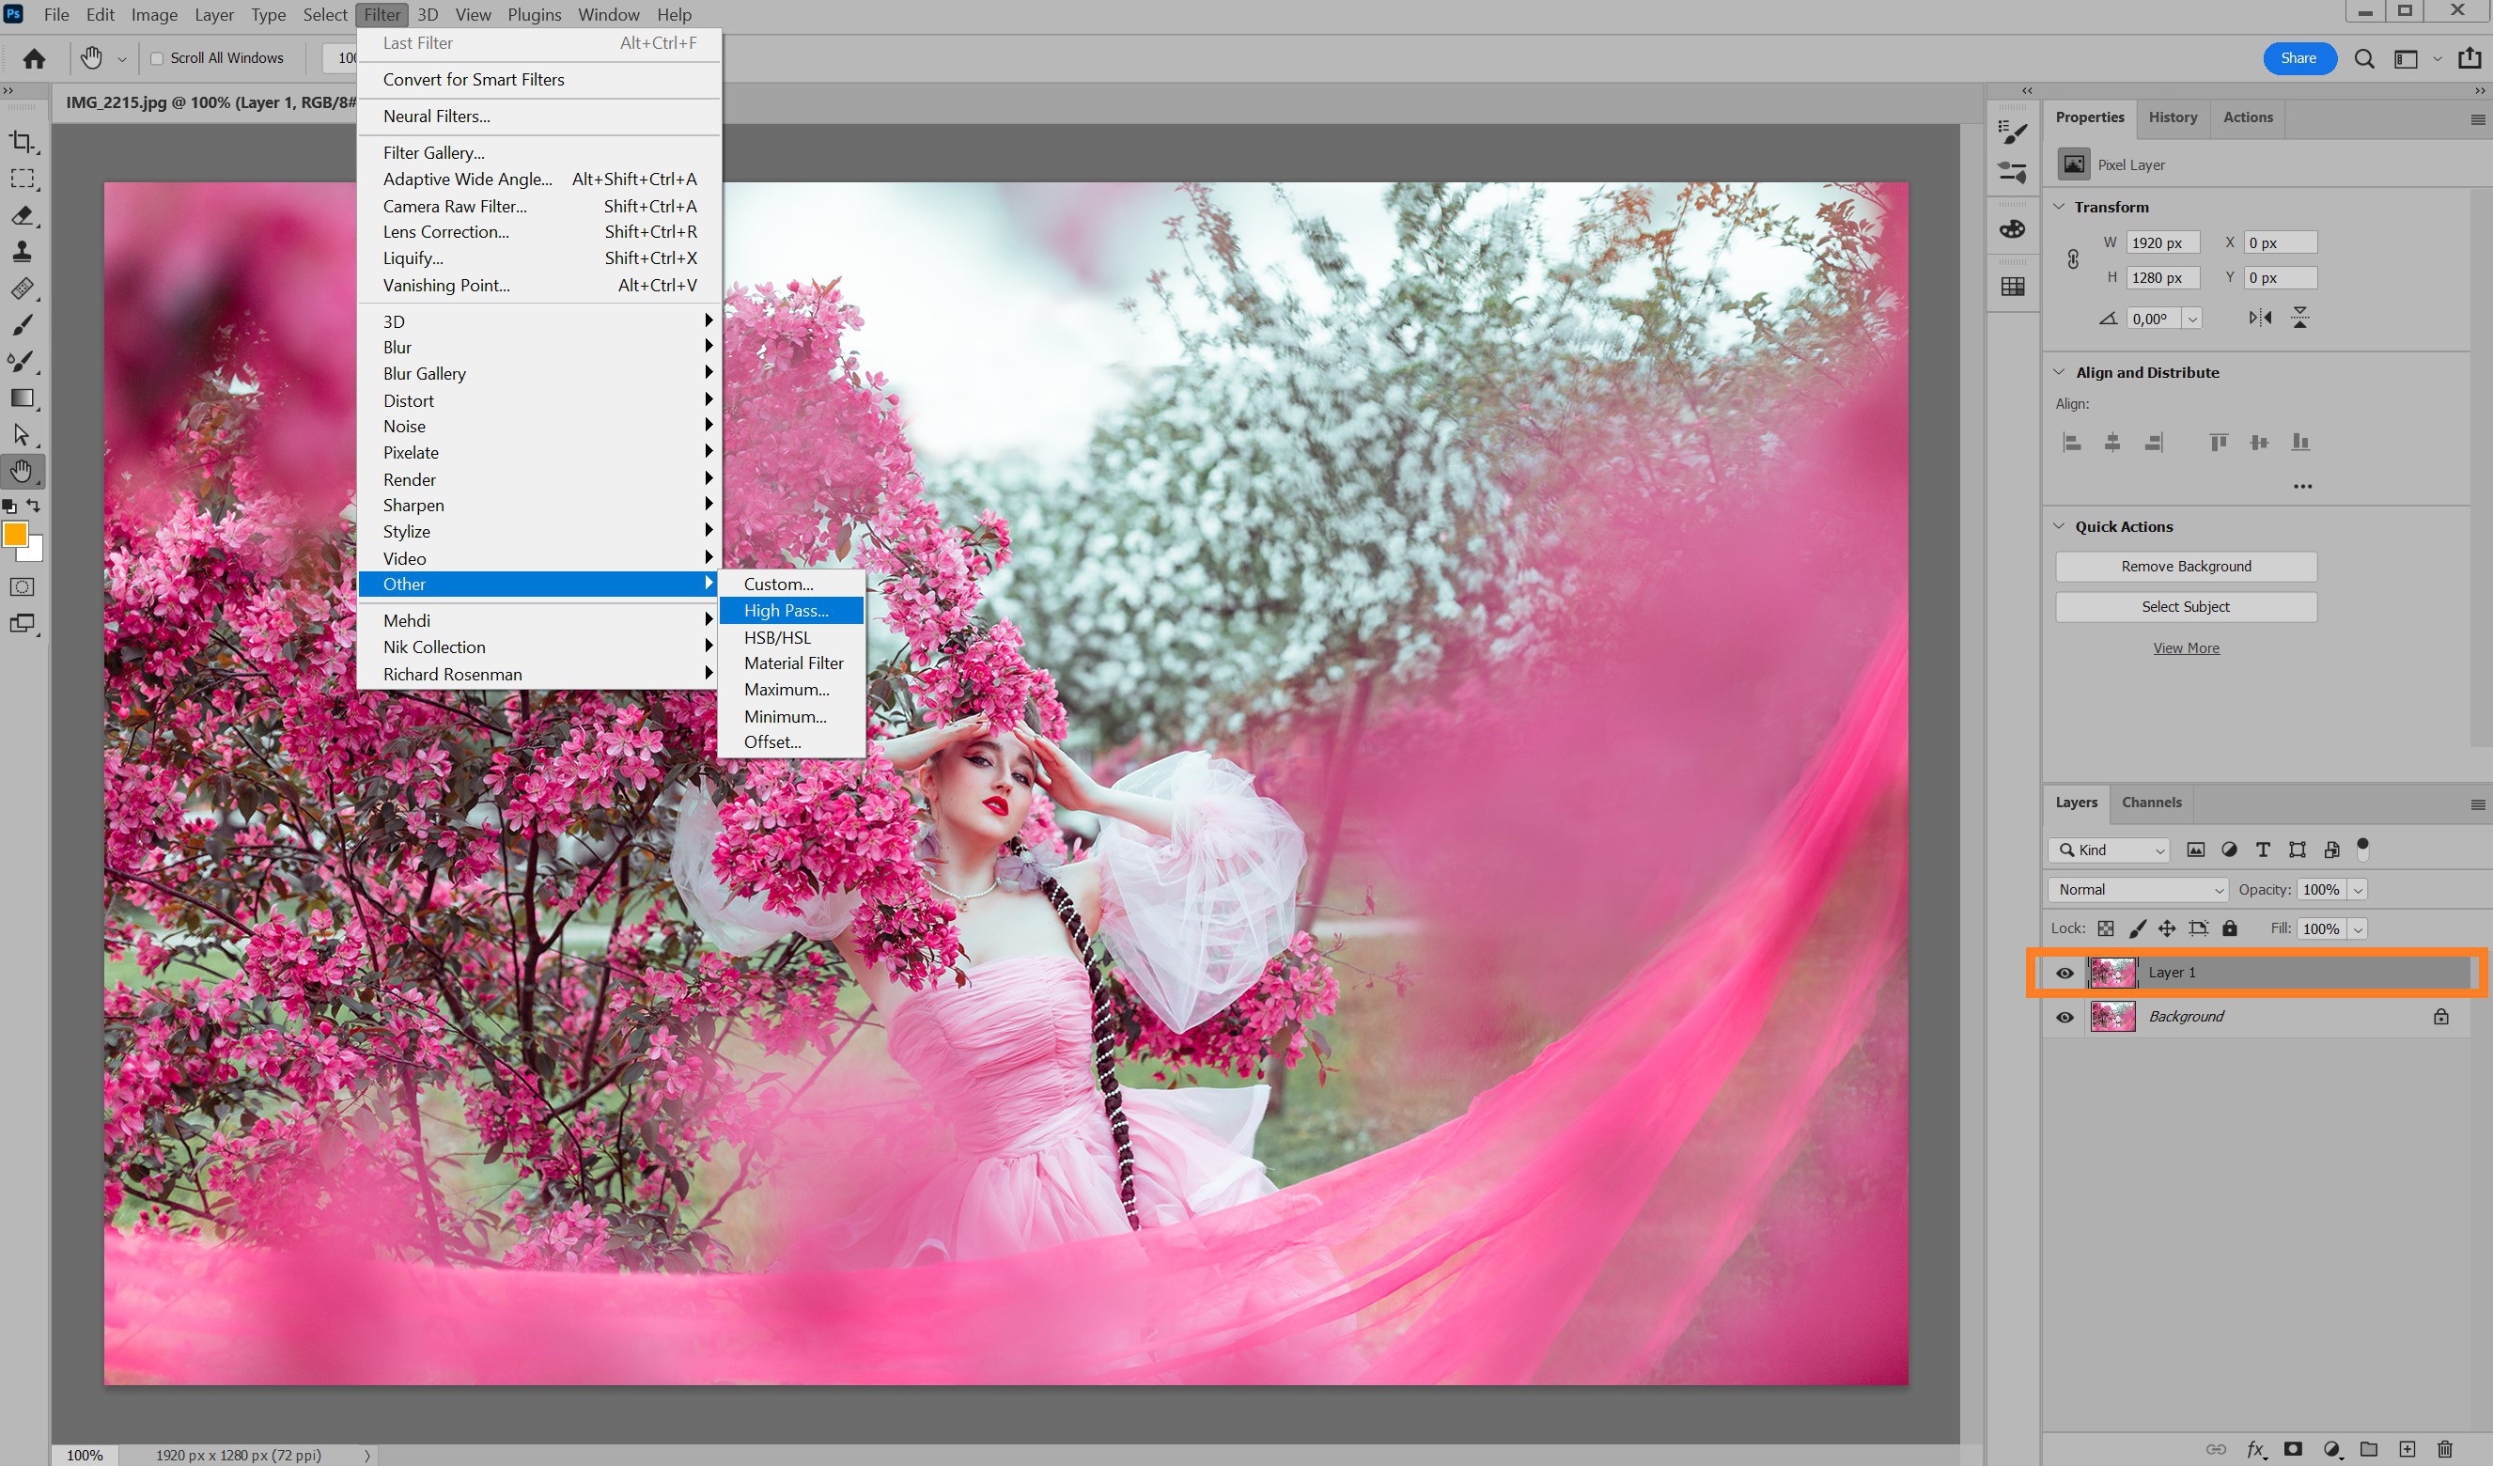Screen dimensions: 2493x1466
Task: Click the Home icon
Action: click(x=34, y=58)
